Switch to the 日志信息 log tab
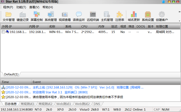 (11, 104)
